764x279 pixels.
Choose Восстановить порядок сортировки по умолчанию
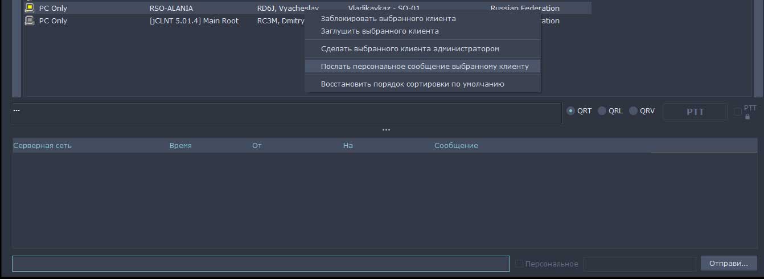422,84
